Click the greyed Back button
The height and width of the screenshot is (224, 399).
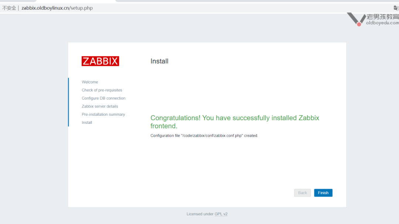coord(302,193)
